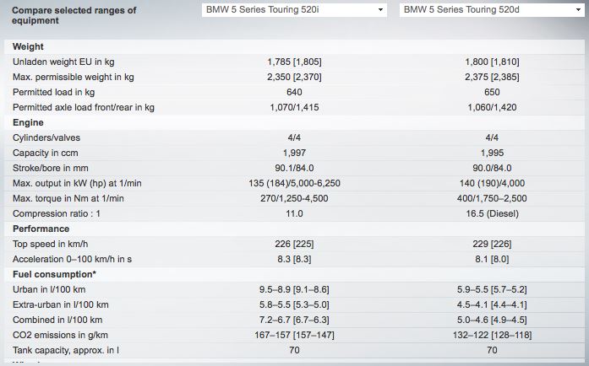The width and height of the screenshot is (589, 366).
Task: Click the axle load value 1,060/1,420
Action: point(492,107)
